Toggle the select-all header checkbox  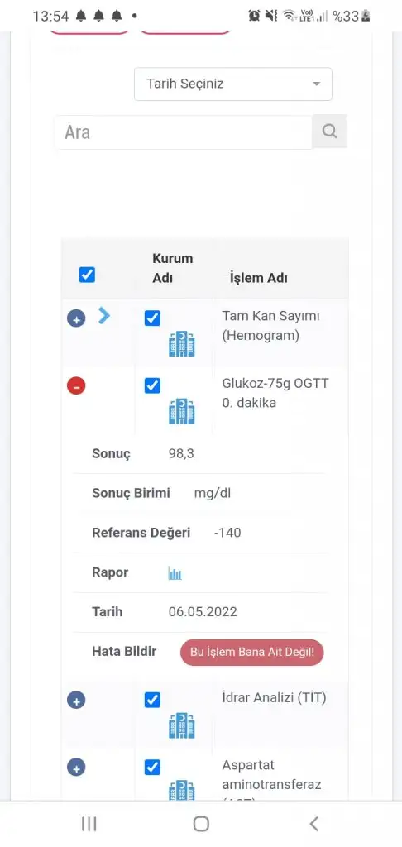pyautogui.click(x=87, y=275)
